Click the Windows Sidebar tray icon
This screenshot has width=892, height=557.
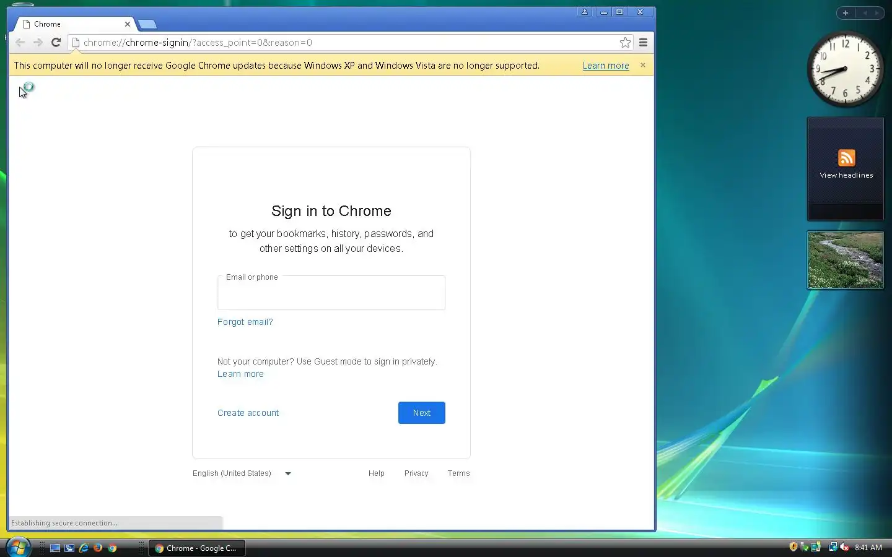pyautogui.click(x=816, y=547)
